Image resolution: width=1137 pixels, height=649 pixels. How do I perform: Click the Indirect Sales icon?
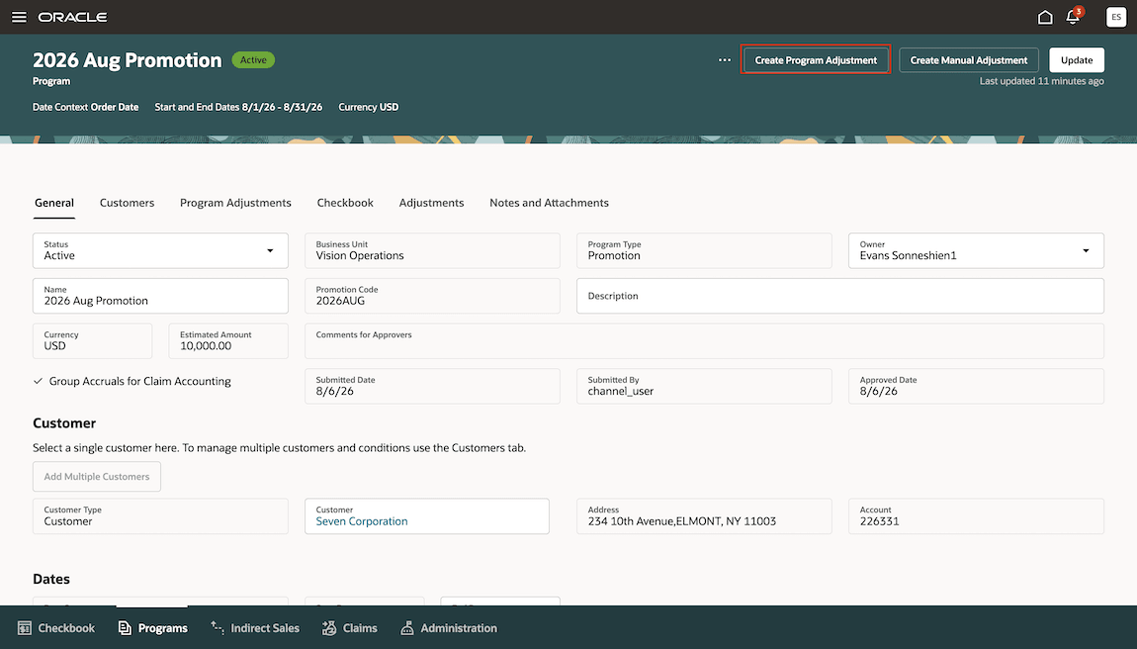click(217, 627)
